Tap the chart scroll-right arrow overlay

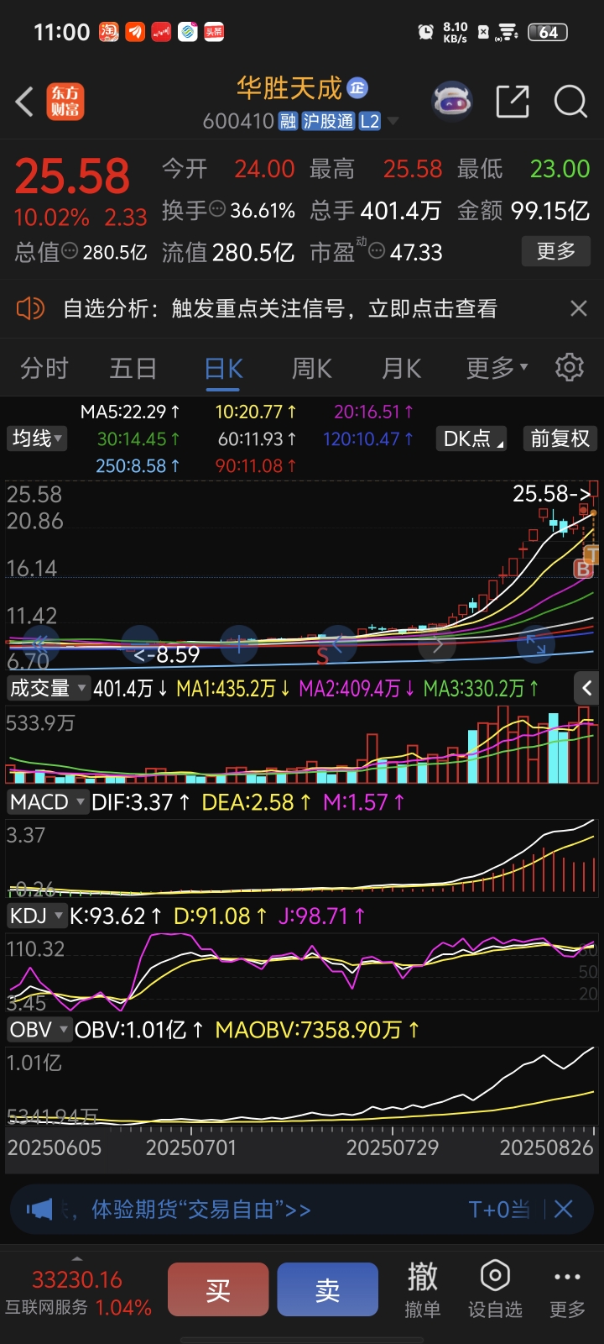(x=437, y=644)
